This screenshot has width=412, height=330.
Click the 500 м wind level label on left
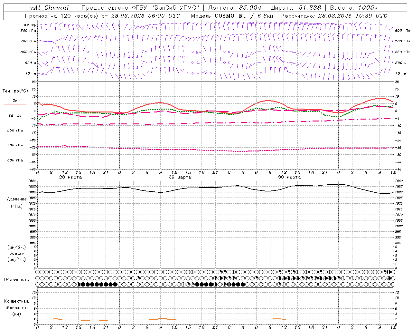(31, 63)
